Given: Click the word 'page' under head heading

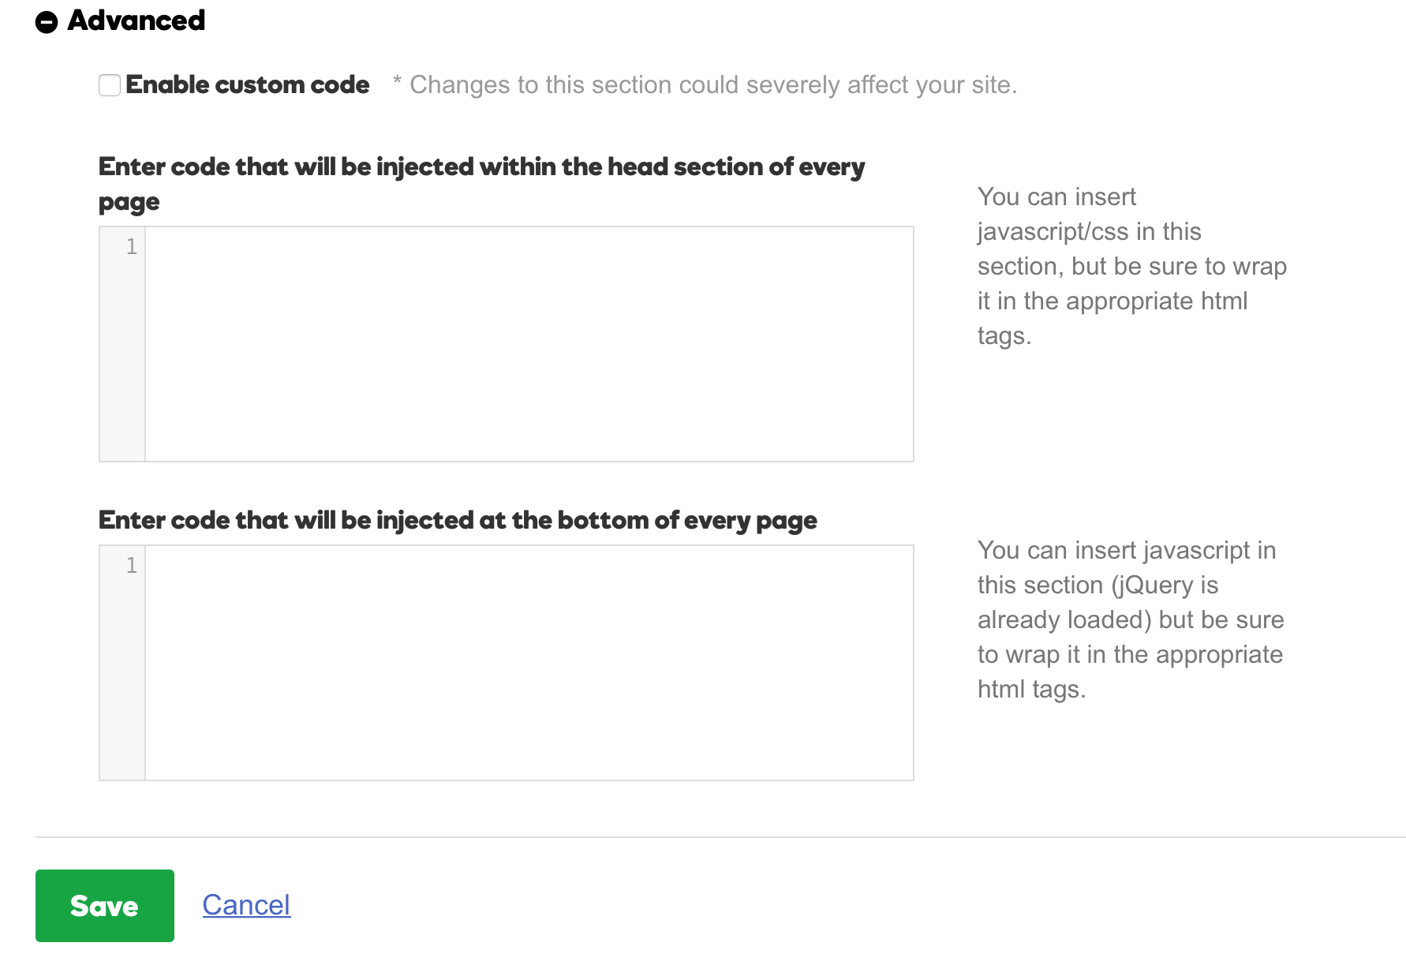Looking at the screenshot, I should [x=129, y=203].
